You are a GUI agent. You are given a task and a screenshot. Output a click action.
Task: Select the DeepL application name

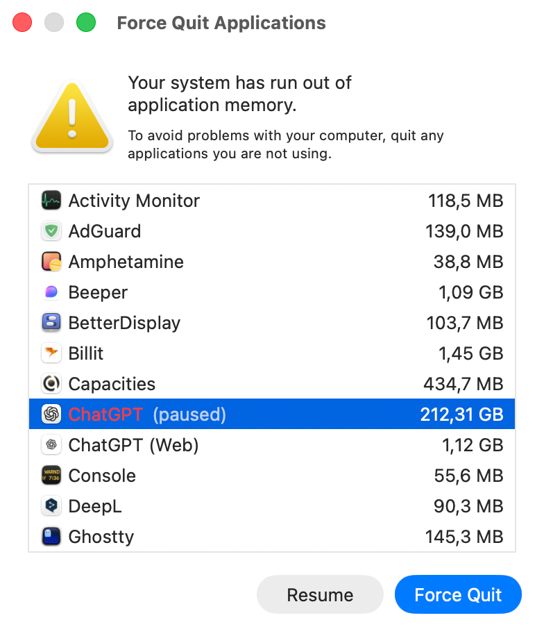[95, 507]
